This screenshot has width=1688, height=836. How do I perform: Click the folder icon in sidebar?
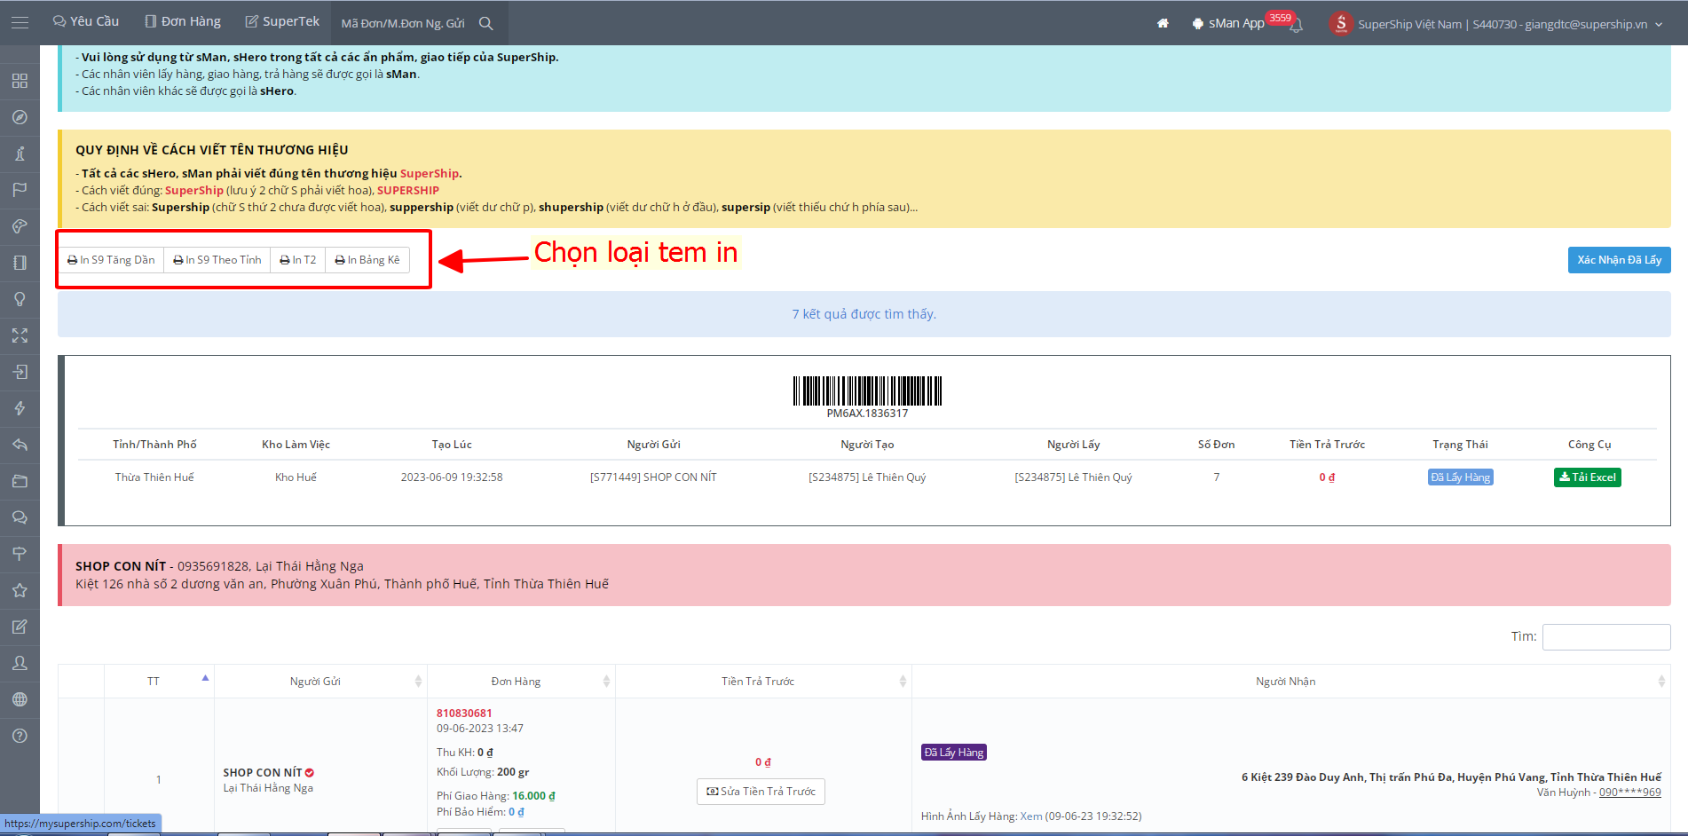point(20,481)
